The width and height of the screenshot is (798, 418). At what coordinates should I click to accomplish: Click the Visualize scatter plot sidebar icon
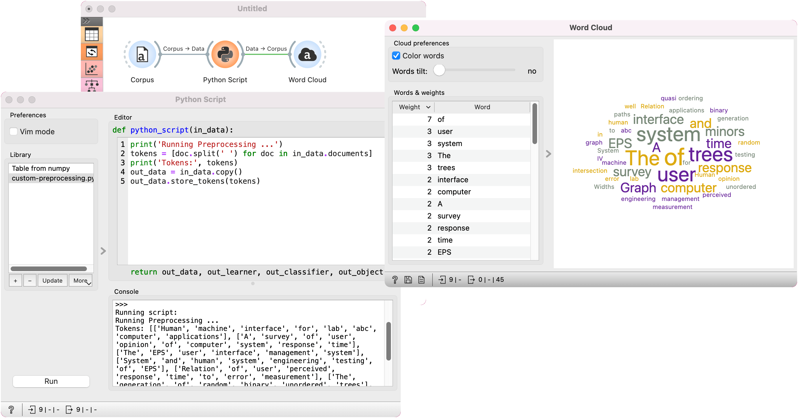click(x=92, y=69)
